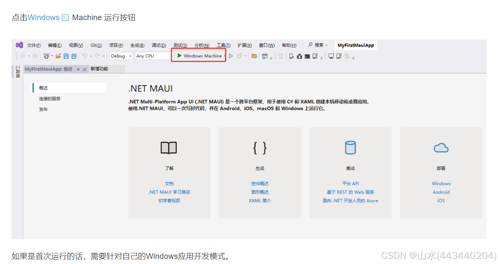Viewport: 498px width, 264px height.
Task: Open the black terminal prompt icon
Action: point(307,56)
